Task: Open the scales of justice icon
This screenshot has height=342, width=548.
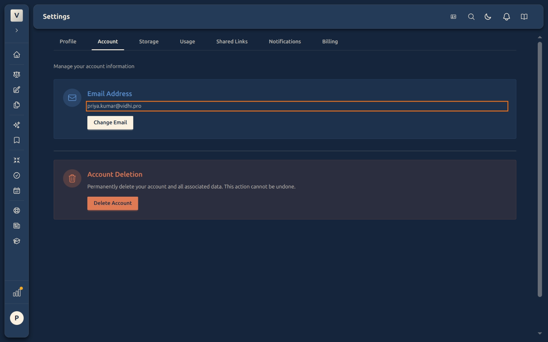Action: tap(16, 75)
